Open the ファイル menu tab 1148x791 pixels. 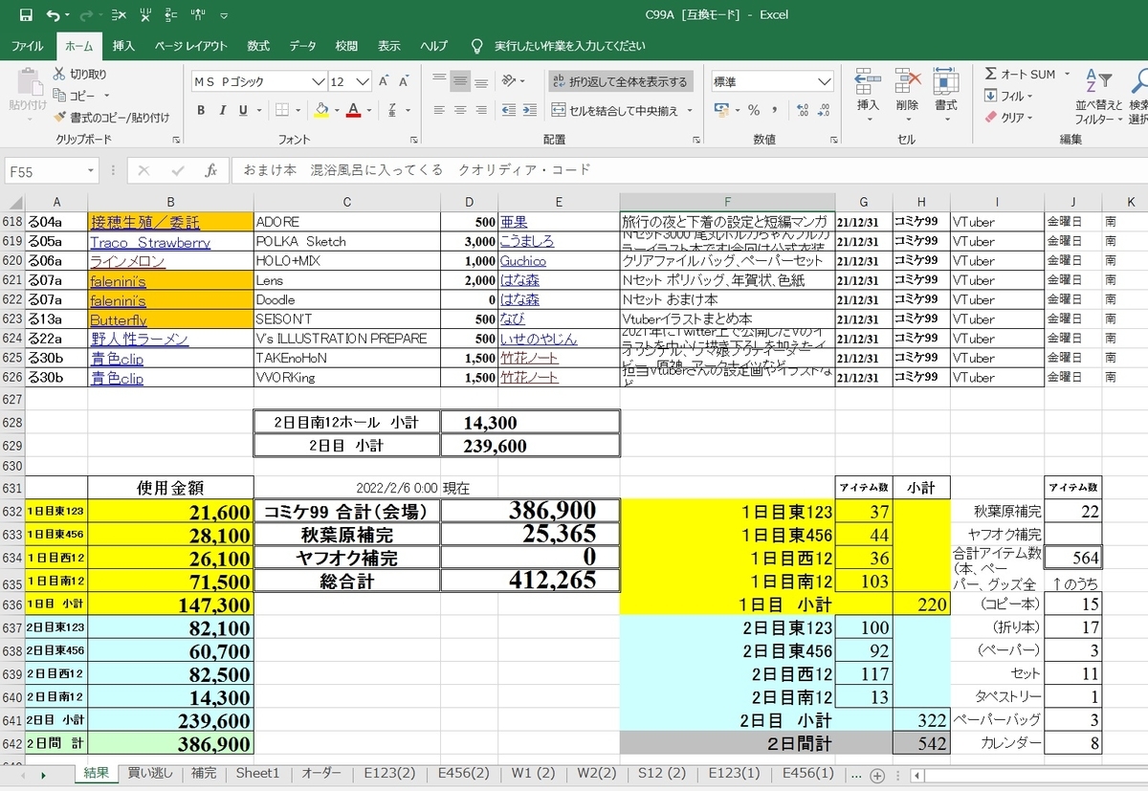27,46
